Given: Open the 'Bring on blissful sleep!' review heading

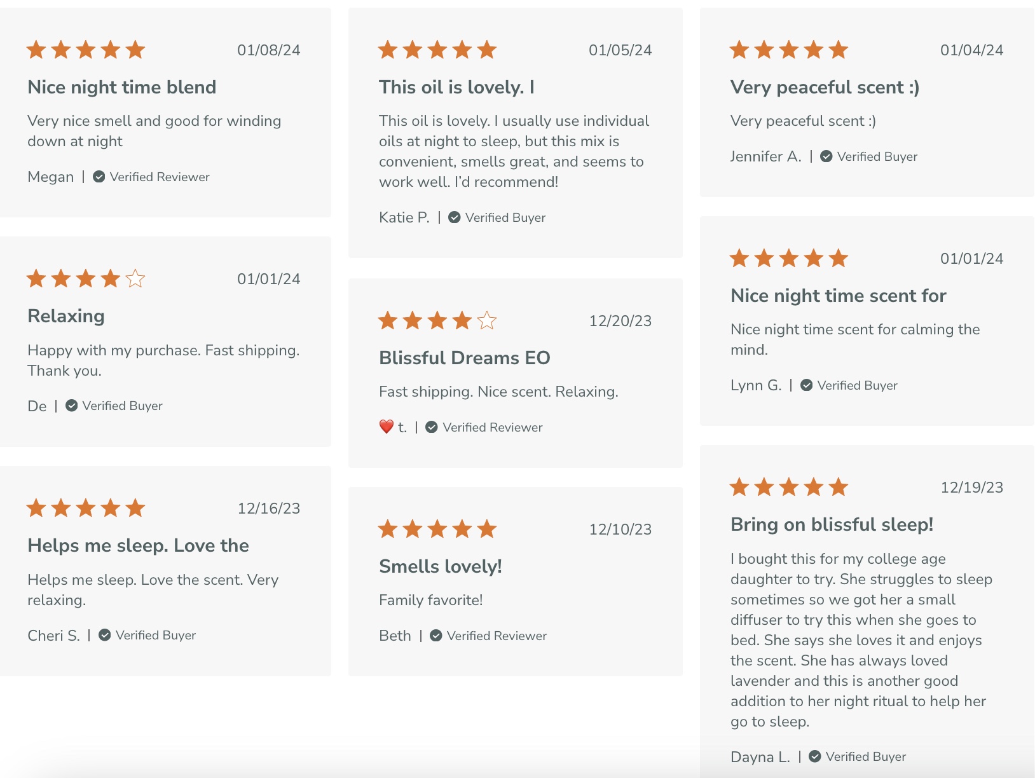Looking at the screenshot, I should 832,524.
